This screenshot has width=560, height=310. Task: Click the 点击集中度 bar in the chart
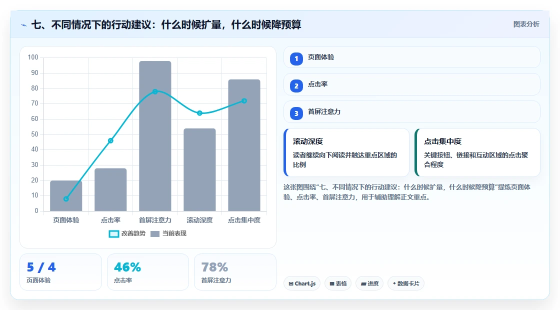coord(244,145)
